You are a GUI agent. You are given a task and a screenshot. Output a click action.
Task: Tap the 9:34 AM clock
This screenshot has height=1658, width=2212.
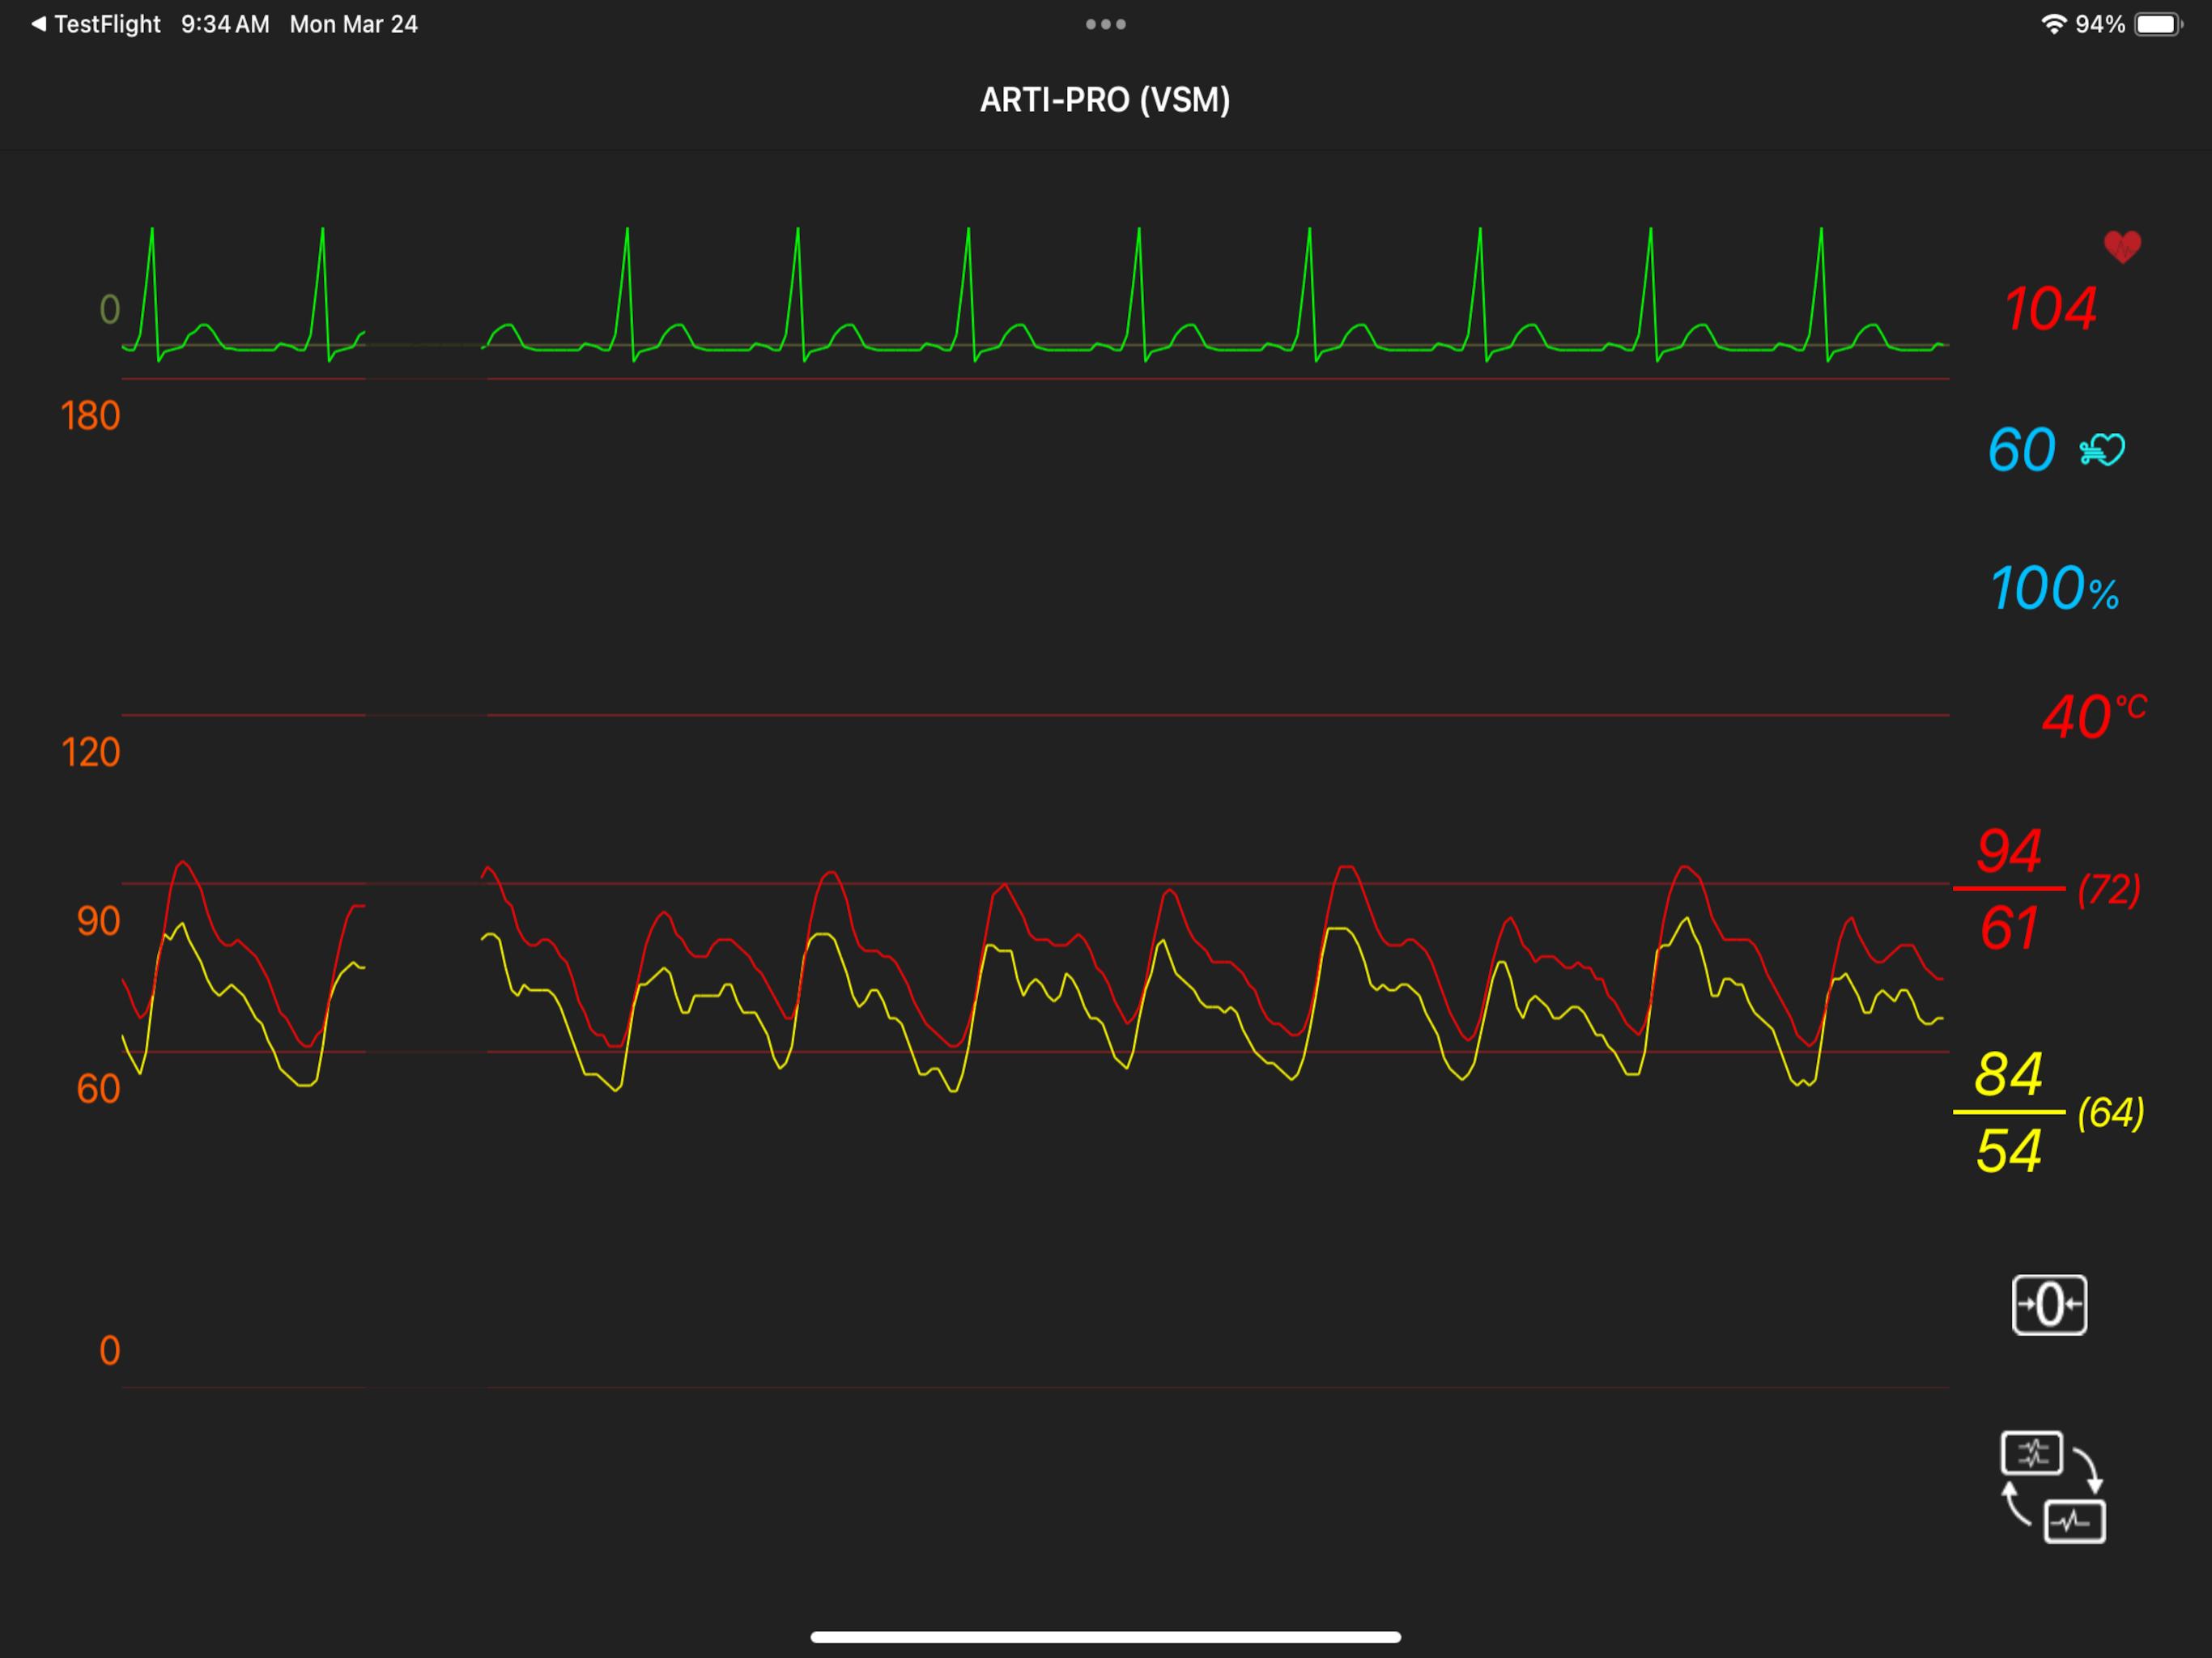225,24
